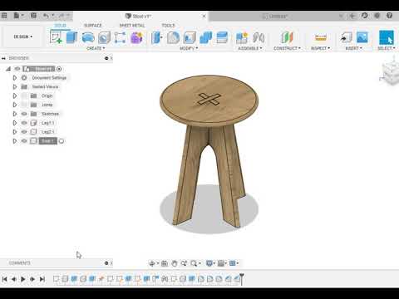Select the Fillet tool in Modify
This screenshot has width=399, height=299.
click(x=173, y=37)
